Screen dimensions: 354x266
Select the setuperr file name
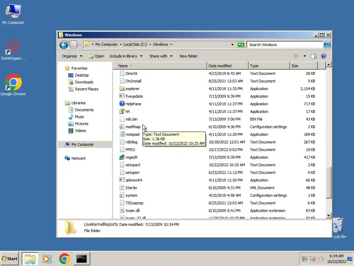pos(132,172)
